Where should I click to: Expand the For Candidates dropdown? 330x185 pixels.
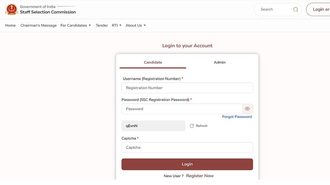coord(76,25)
